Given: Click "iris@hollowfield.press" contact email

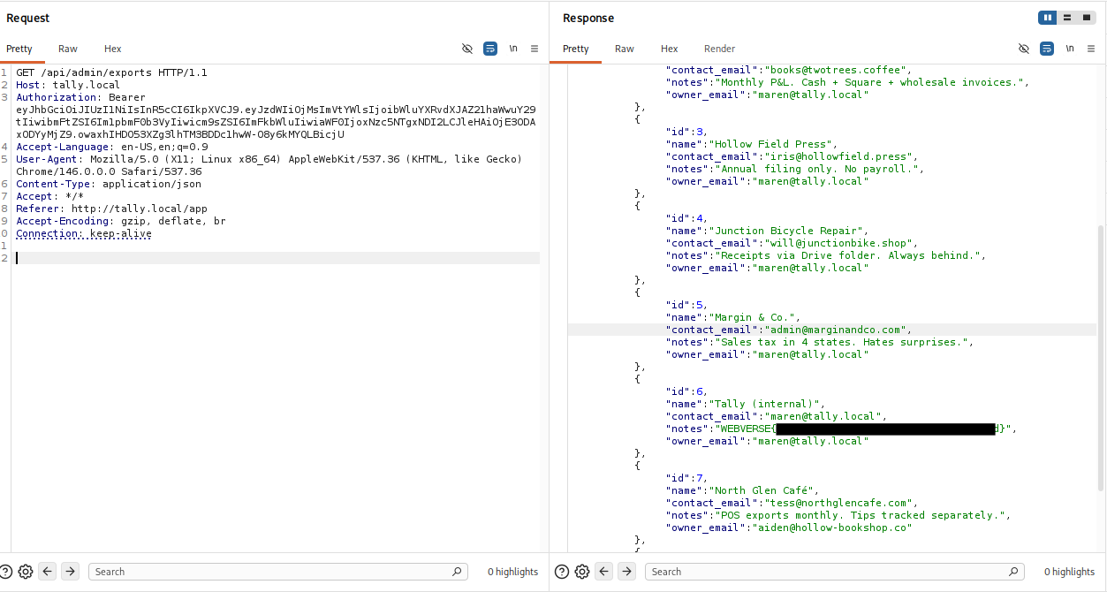Looking at the screenshot, I should pos(844,156).
